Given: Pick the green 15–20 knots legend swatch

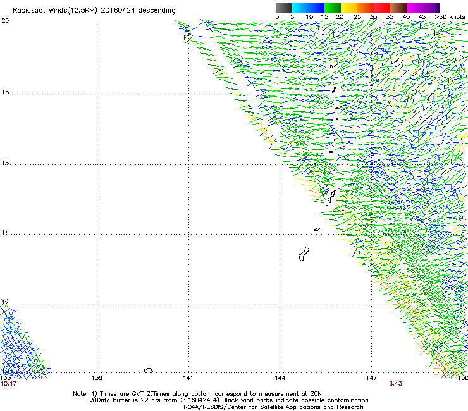Looking at the screenshot, I should pyautogui.click(x=333, y=8).
